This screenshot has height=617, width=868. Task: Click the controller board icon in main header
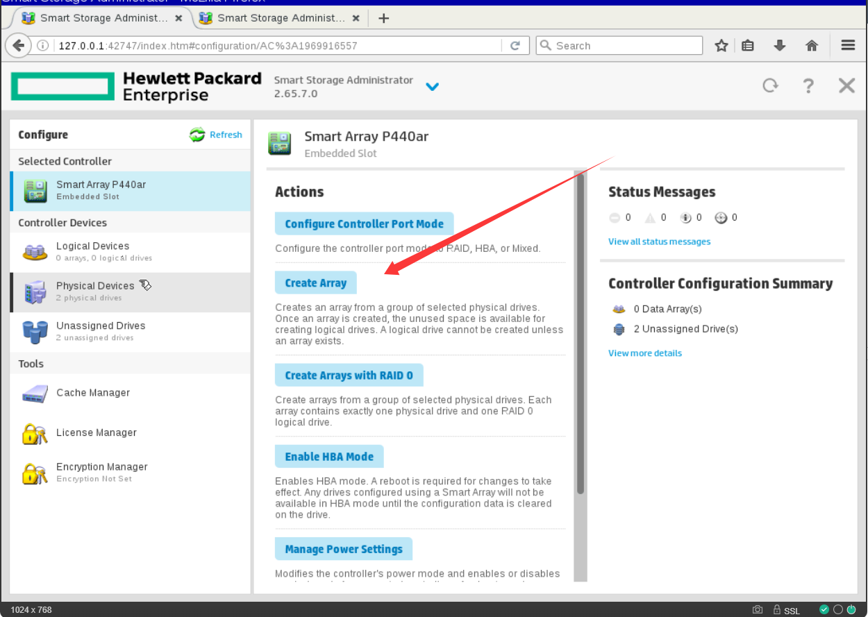point(280,143)
